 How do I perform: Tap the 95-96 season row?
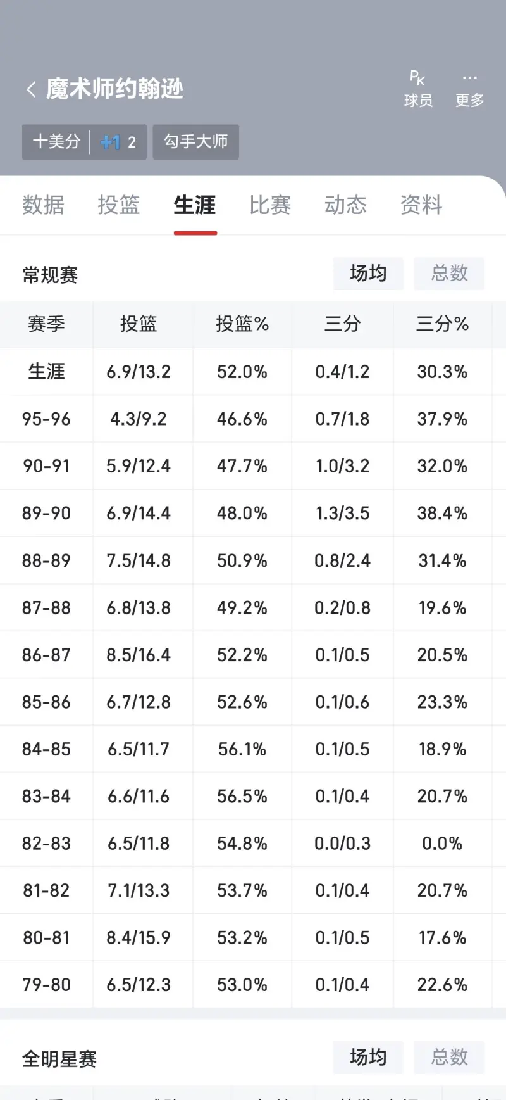point(253,419)
